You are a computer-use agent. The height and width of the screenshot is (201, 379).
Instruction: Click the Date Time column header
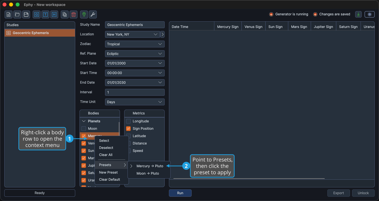(192, 27)
